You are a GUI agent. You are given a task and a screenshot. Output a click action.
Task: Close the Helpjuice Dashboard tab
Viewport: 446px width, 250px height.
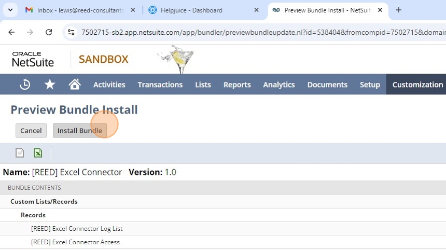pos(256,10)
